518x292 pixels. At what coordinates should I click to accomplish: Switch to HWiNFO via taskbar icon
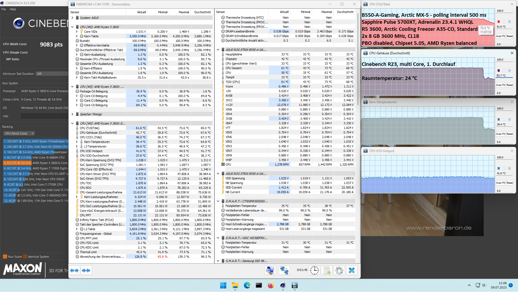(x=295, y=286)
